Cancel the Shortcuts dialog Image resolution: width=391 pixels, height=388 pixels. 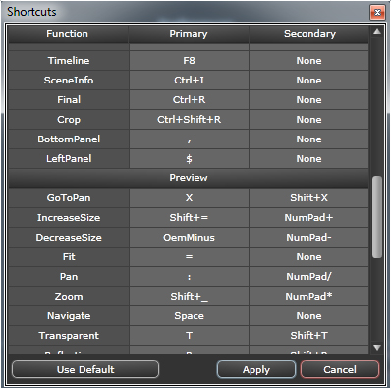click(340, 369)
